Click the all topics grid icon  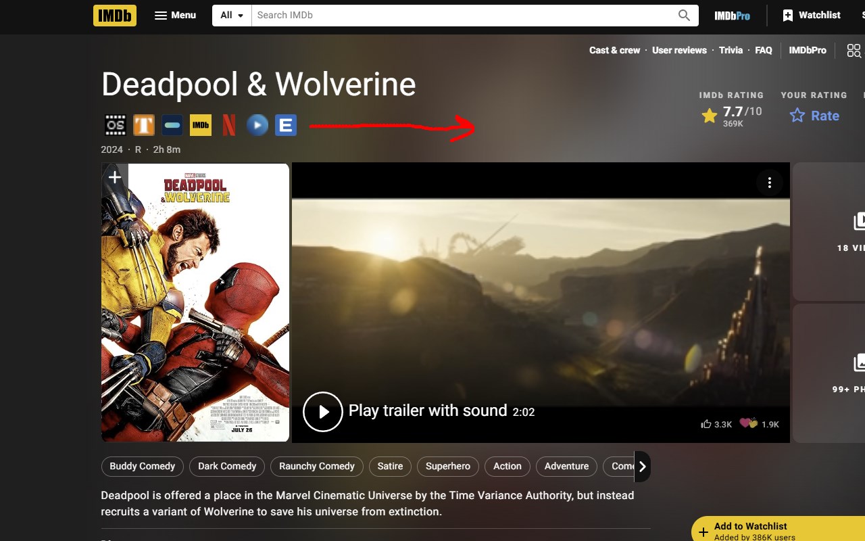854,51
